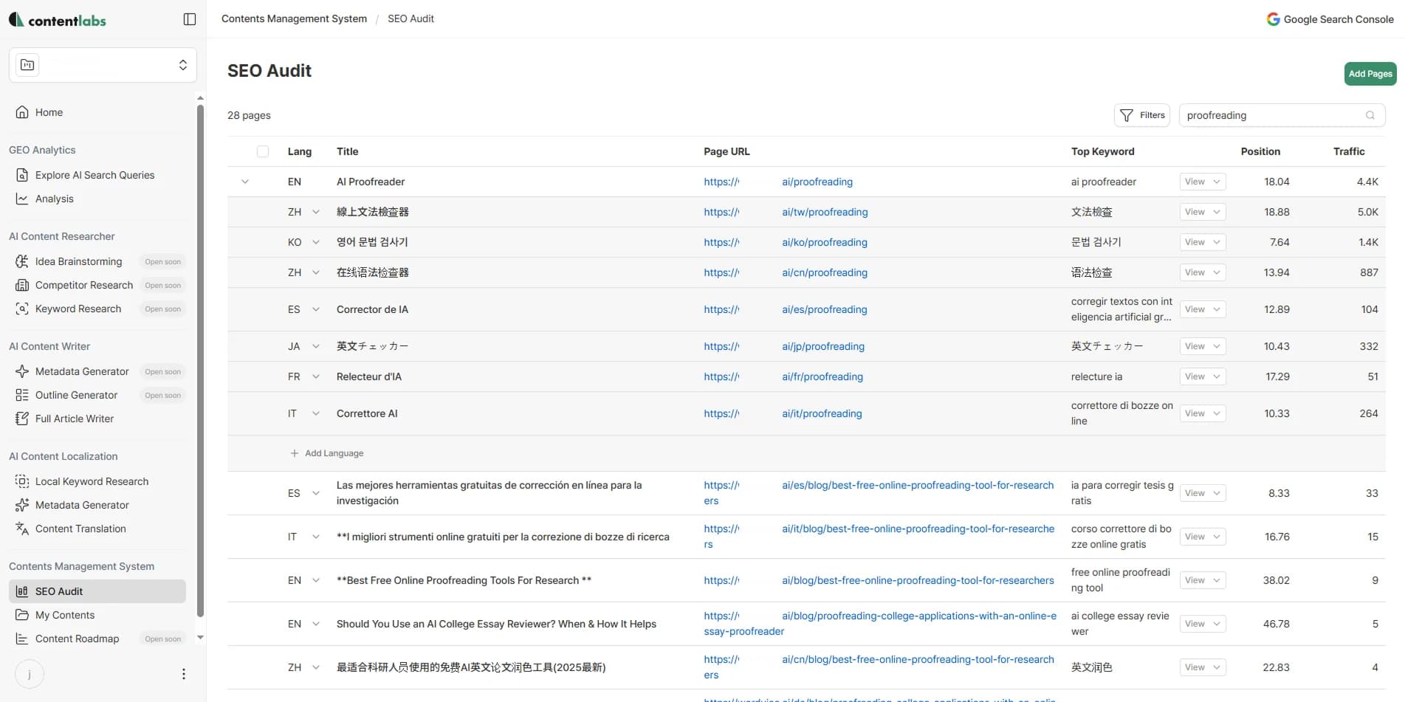Check the select-all checkbox in the table header
Screen dimensions: 1405x702
[x=263, y=151]
